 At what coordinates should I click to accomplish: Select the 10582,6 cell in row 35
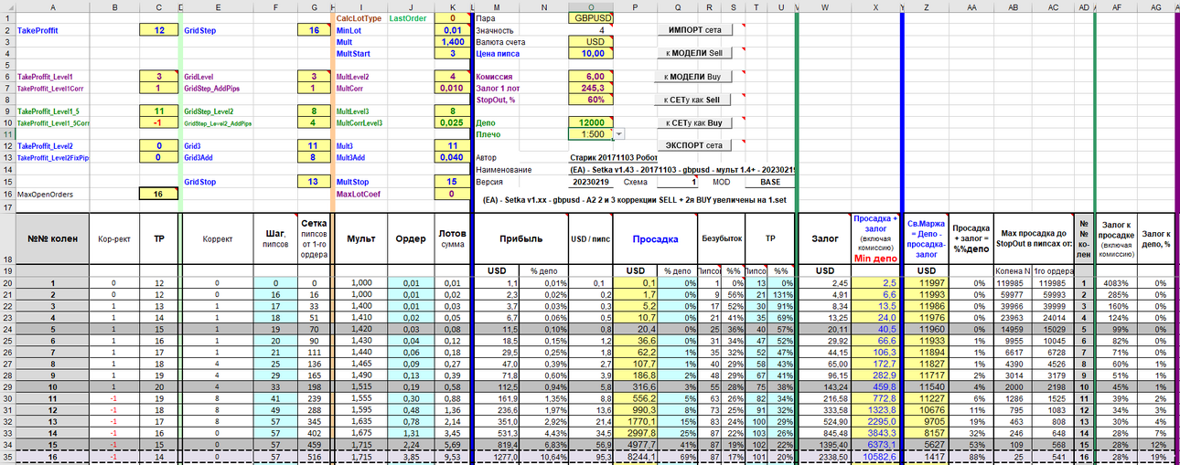(x=875, y=457)
